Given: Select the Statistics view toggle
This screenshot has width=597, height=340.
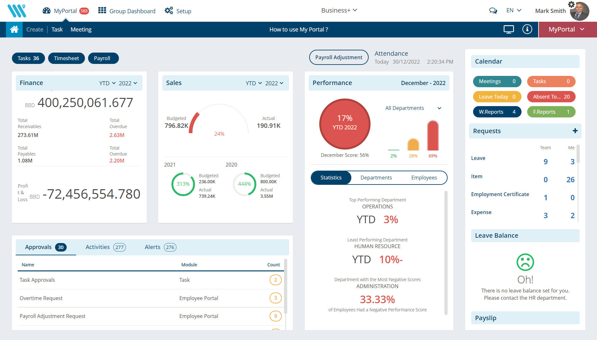Looking at the screenshot, I should 331,178.
